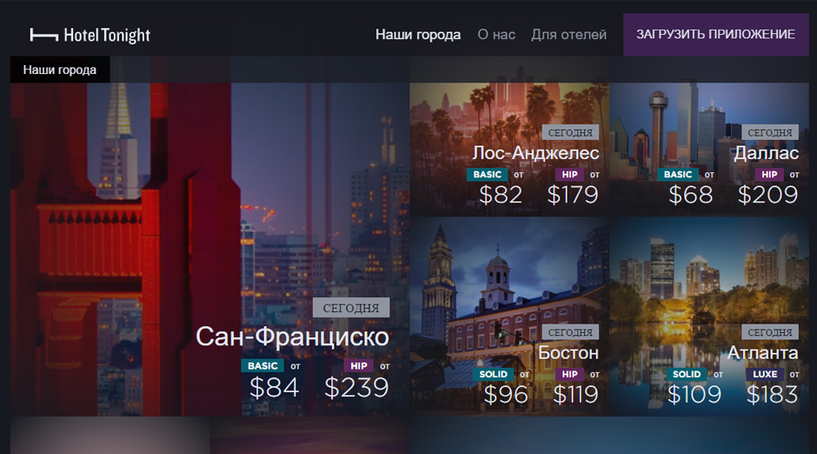Screen dimensions: 817x454
Task: Click the HIP badge under Сан-Франциско
Action: [358, 366]
